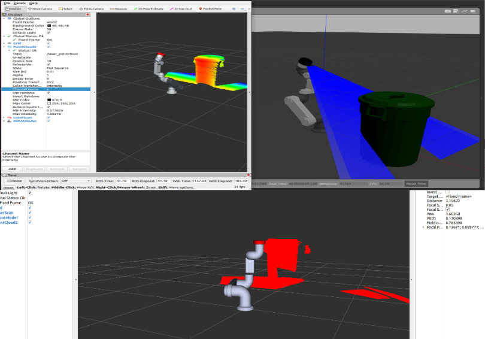Open the Panels menu
The image size is (485, 339).
click(x=20, y=3)
